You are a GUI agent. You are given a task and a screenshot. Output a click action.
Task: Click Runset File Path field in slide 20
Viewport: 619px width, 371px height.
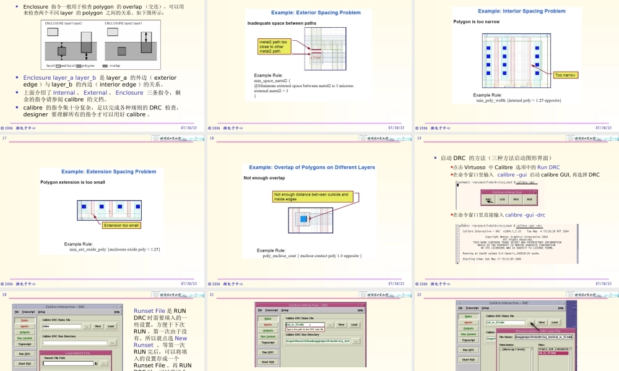point(68,364)
